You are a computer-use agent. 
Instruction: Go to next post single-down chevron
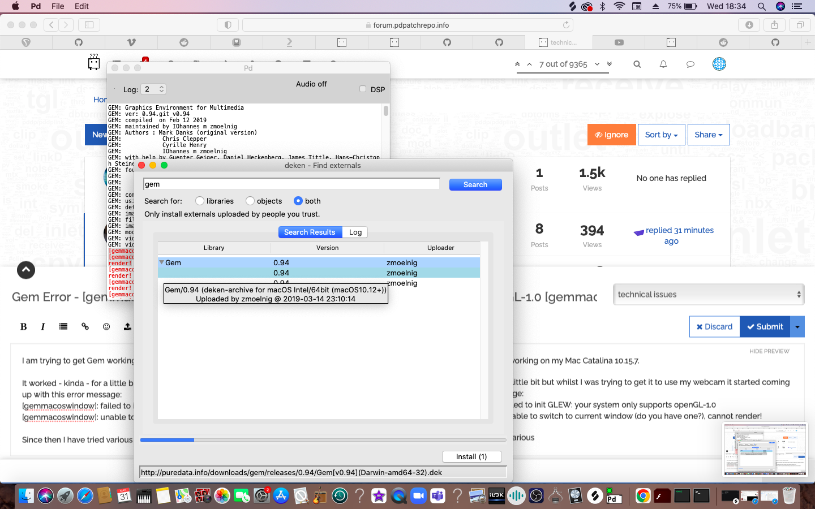[x=597, y=64]
